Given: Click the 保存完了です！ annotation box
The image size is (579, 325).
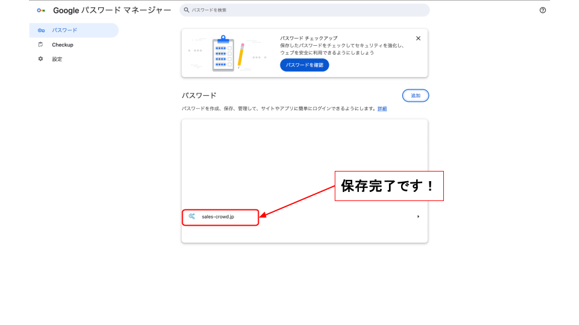Looking at the screenshot, I should pyautogui.click(x=388, y=186).
